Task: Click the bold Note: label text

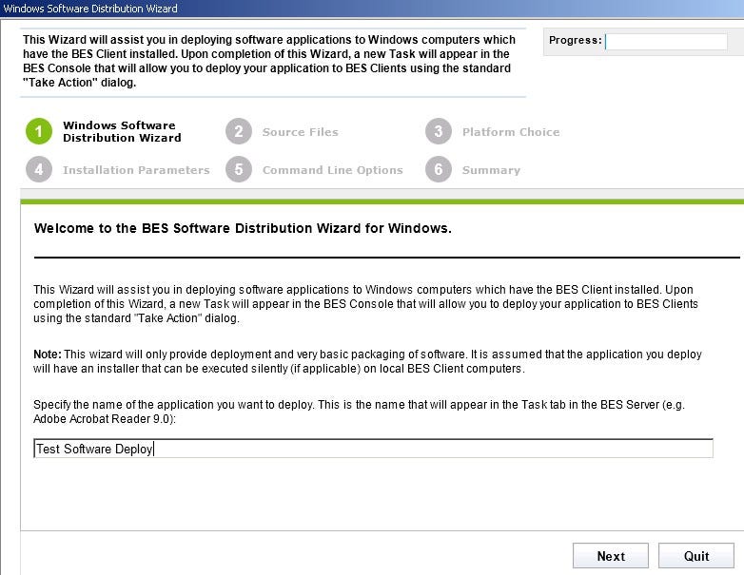Action: tap(48, 355)
